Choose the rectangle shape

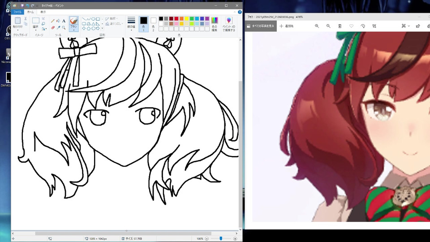click(98, 19)
